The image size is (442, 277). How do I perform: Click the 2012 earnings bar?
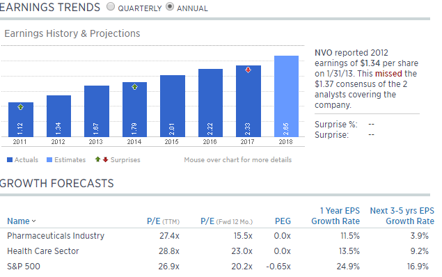58,116
